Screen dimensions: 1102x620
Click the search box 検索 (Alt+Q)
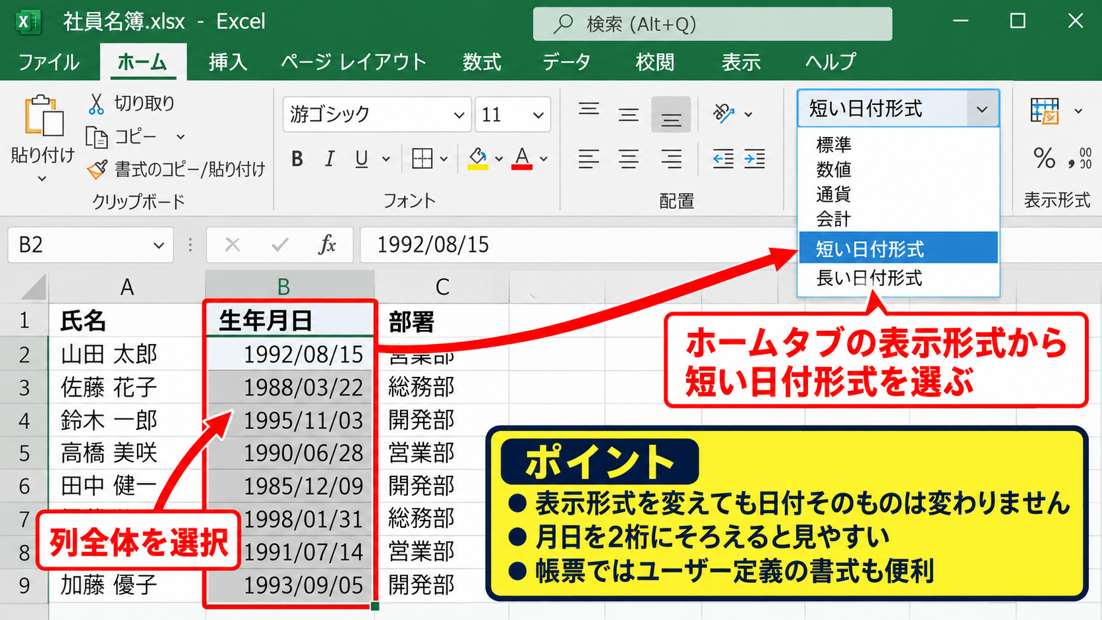[x=712, y=24]
